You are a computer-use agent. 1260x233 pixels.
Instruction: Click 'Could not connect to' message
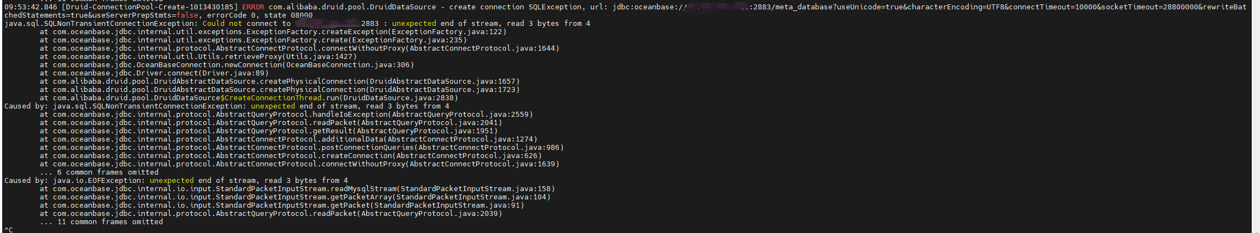[246, 24]
